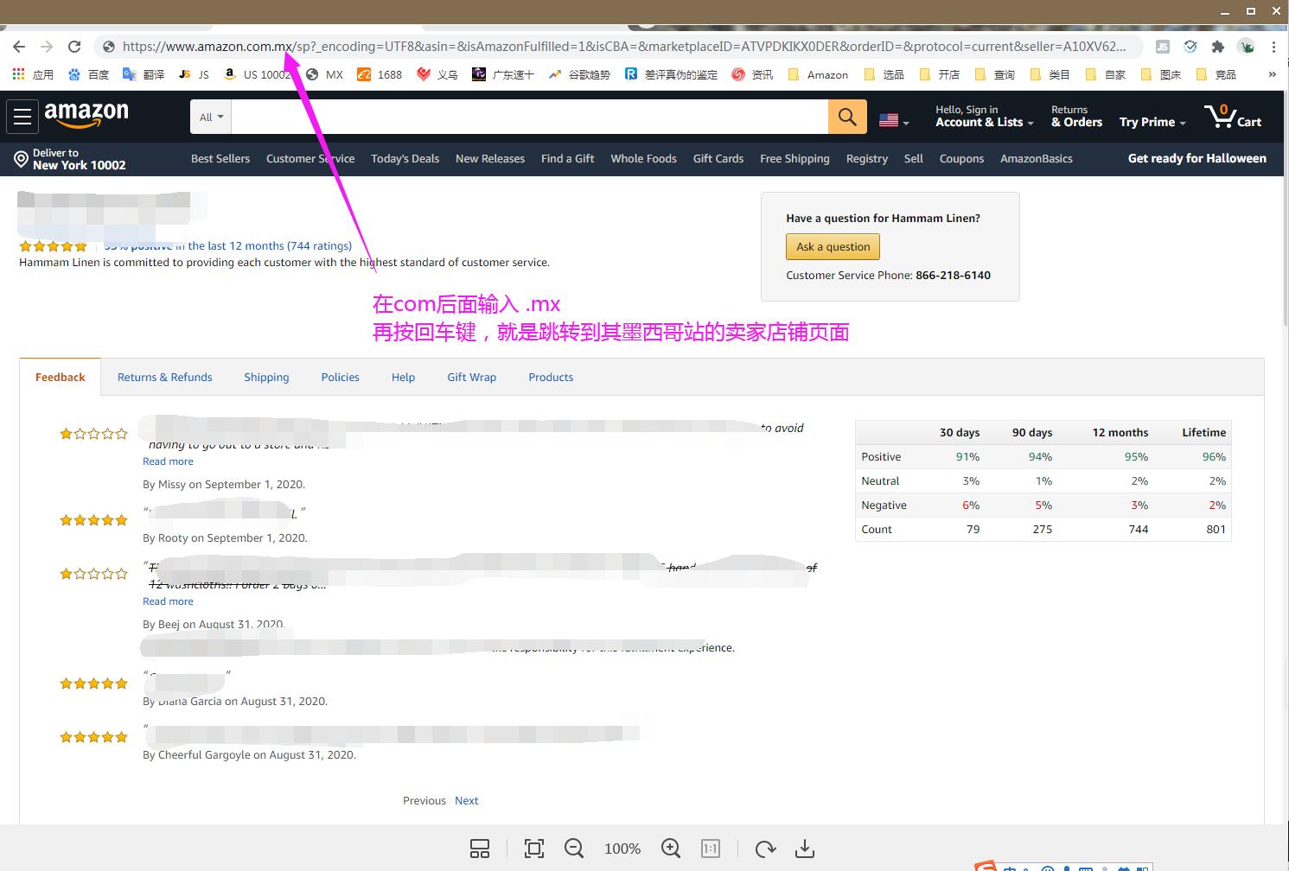This screenshot has height=871, width=1289.
Task: Click the Amazon search input field
Action: tap(529, 117)
